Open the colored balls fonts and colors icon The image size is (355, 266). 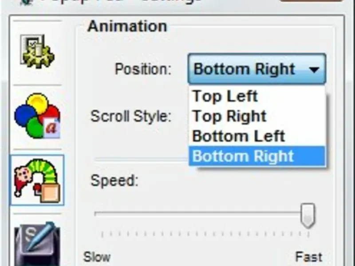pyautogui.click(x=37, y=116)
